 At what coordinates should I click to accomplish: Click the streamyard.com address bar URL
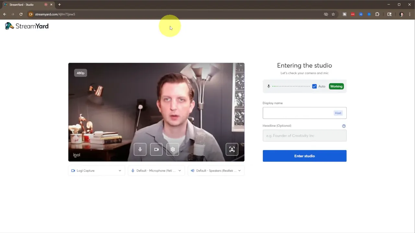pyautogui.click(x=55, y=14)
